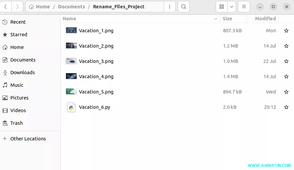Sort files by Size column header
This screenshot has height=170, width=294.
(x=227, y=19)
